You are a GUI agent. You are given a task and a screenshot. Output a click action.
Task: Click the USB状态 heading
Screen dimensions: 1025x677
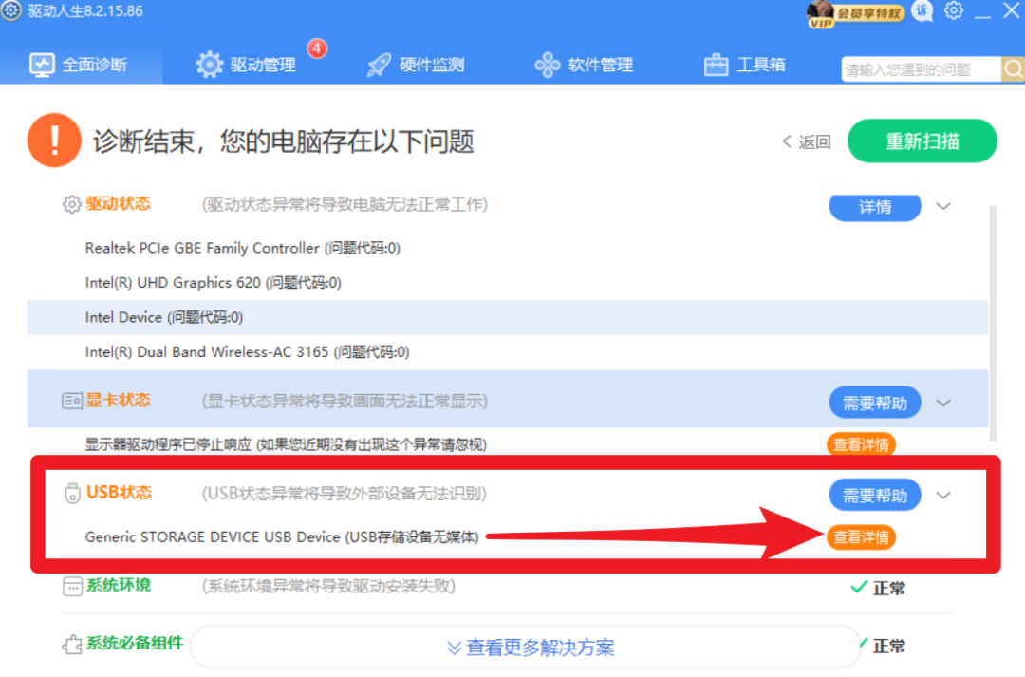point(119,493)
